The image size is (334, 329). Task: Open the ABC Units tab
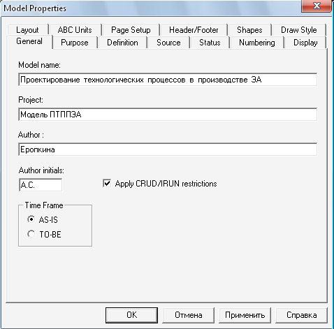[75, 30]
